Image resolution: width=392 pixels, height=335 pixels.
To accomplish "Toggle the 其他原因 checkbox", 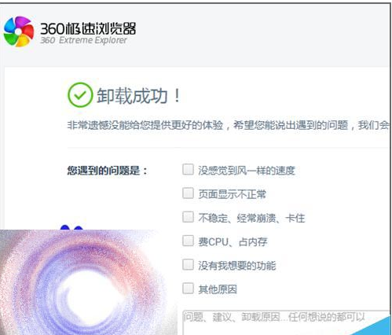I will 188,289.
